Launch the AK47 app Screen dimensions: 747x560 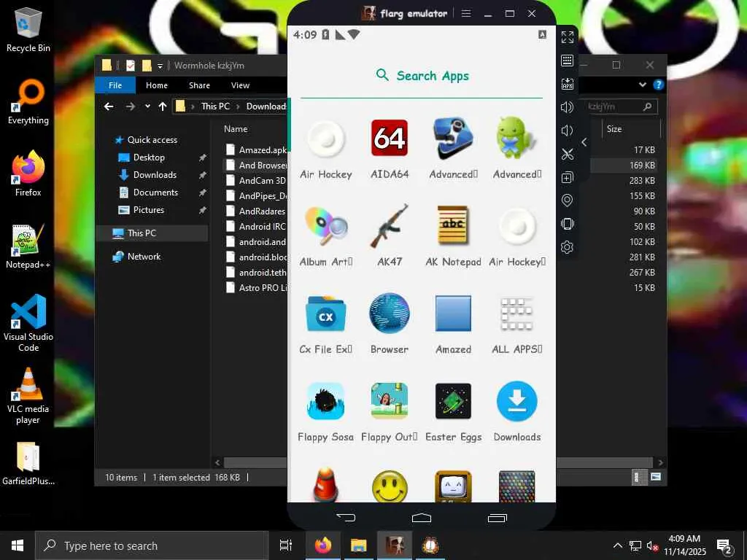[390, 226]
